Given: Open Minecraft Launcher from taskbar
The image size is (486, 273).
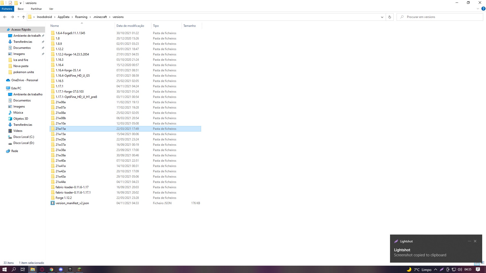Looking at the screenshot, I should [x=80, y=269].
